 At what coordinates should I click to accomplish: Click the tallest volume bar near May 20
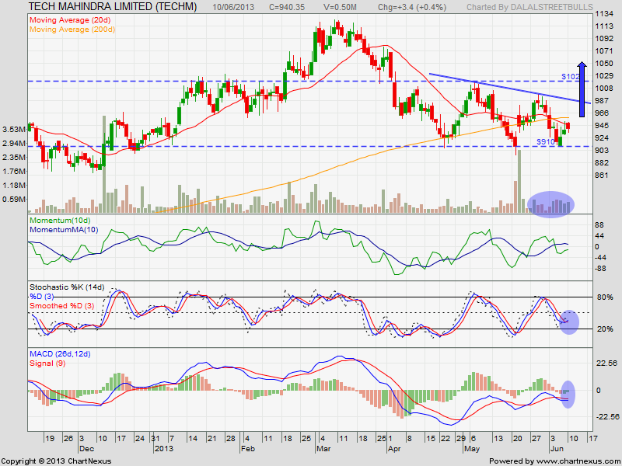(x=519, y=181)
